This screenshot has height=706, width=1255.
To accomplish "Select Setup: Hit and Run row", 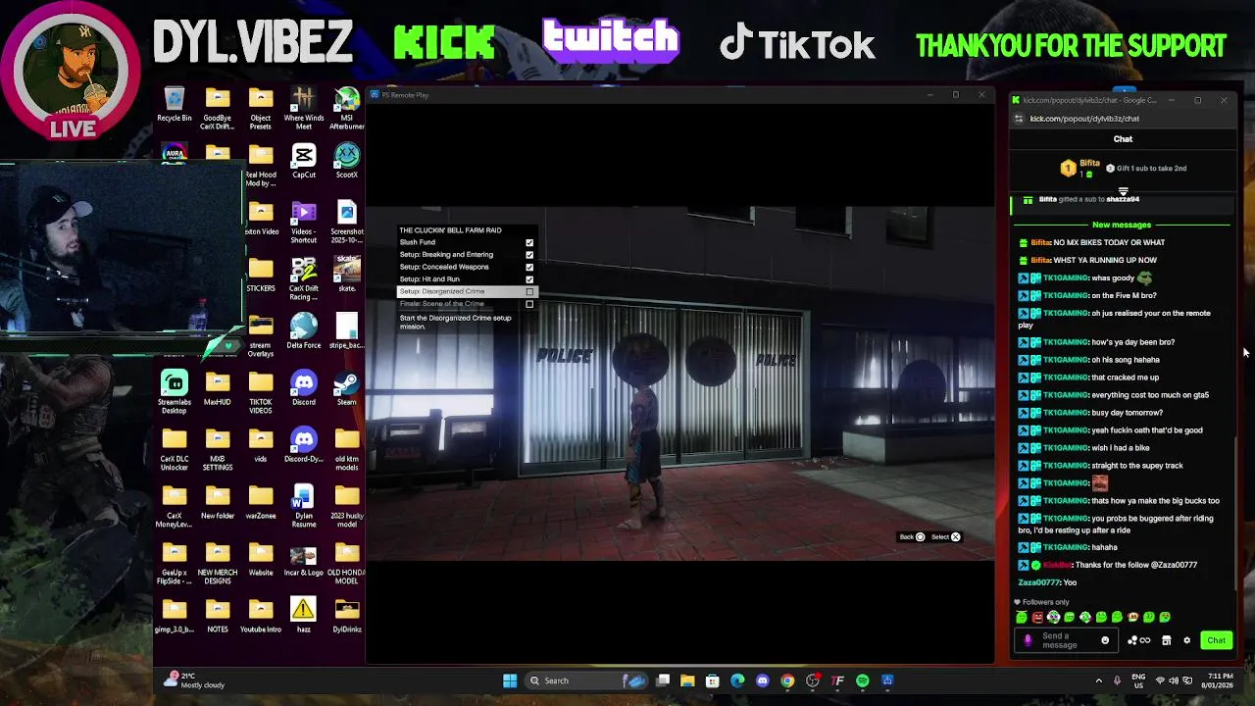I will coord(467,279).
